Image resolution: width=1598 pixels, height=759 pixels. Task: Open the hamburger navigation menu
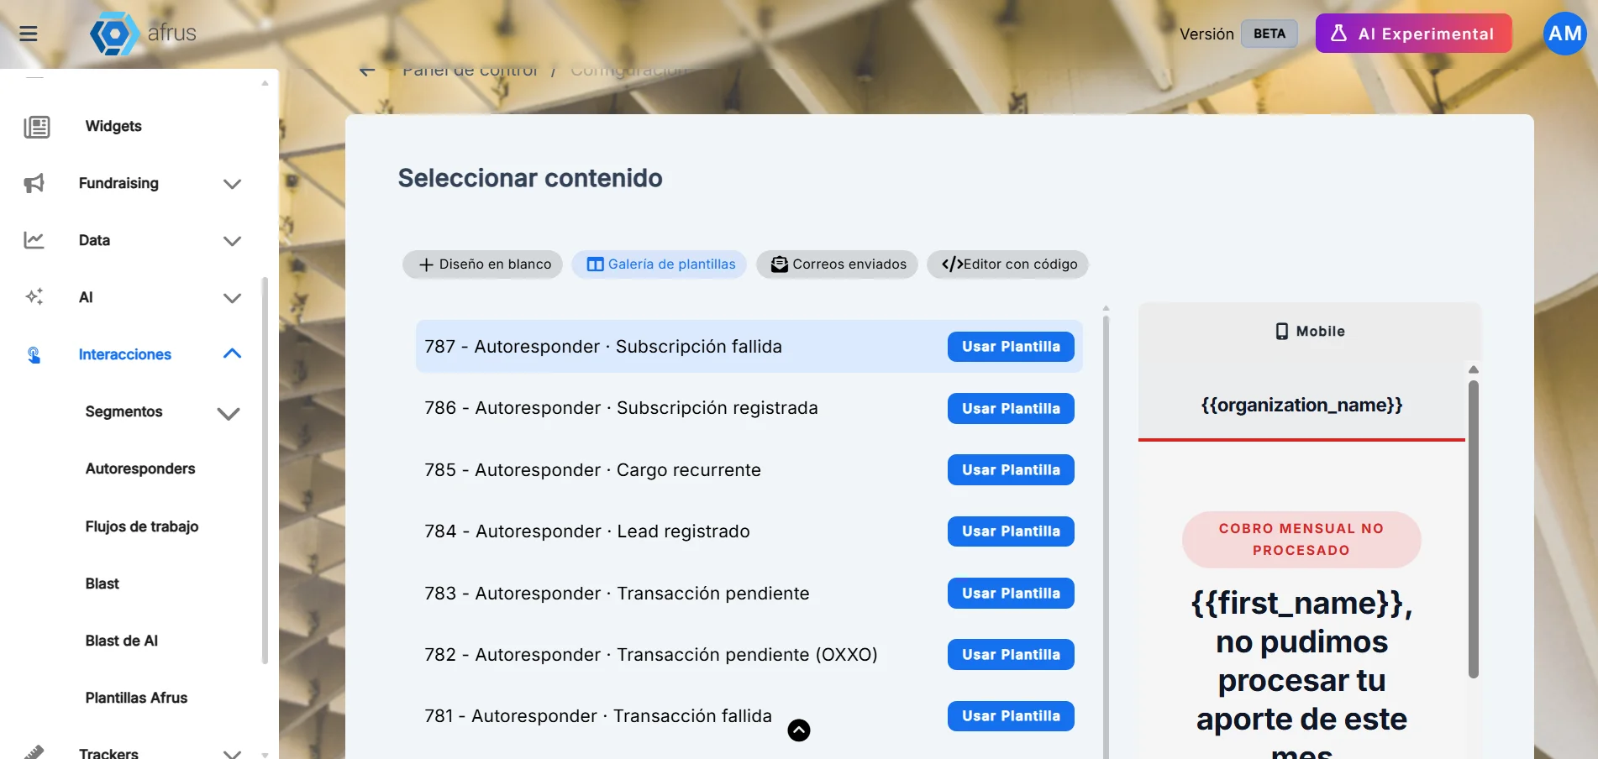point(29,34)
